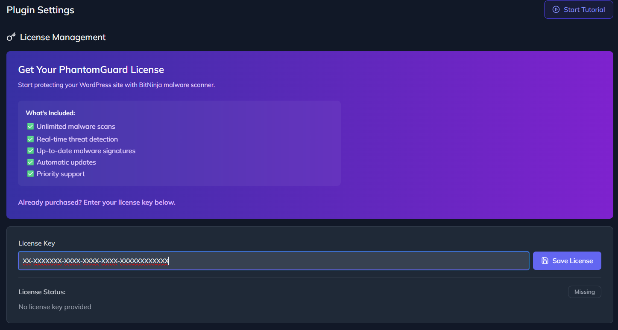Click the Get Your PhantomGuard License heading
Screen dimensions: 618x330
coord(91,69)
